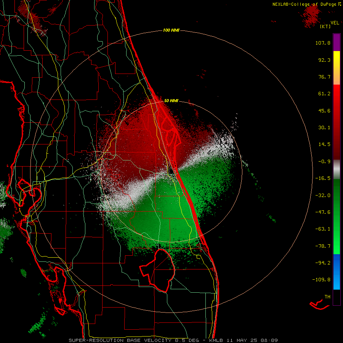Click the 50 NMI range ring label
343x343 pixels.
coord(171,101)
